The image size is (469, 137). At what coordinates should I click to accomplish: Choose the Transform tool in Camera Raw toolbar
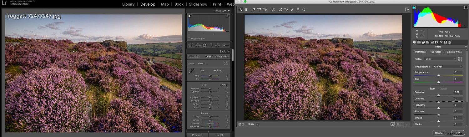[273, 9]
